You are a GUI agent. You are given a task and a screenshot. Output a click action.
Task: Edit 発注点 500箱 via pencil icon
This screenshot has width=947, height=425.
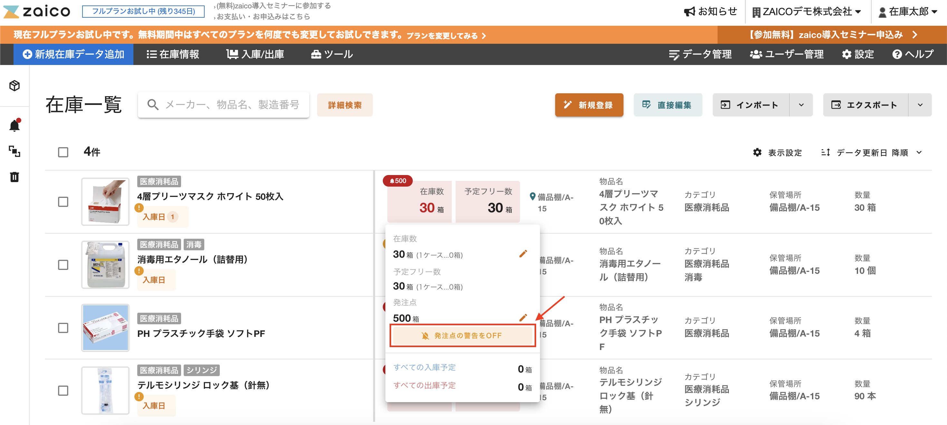click(x=524, y=318)
